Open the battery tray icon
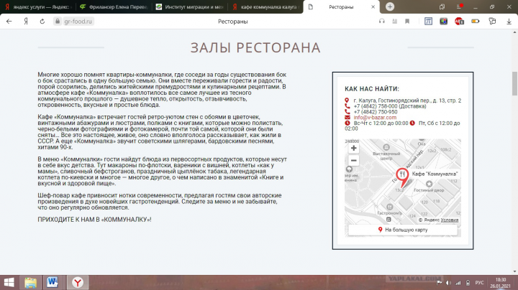Screen dimensions: 518x290 [468, 283]
